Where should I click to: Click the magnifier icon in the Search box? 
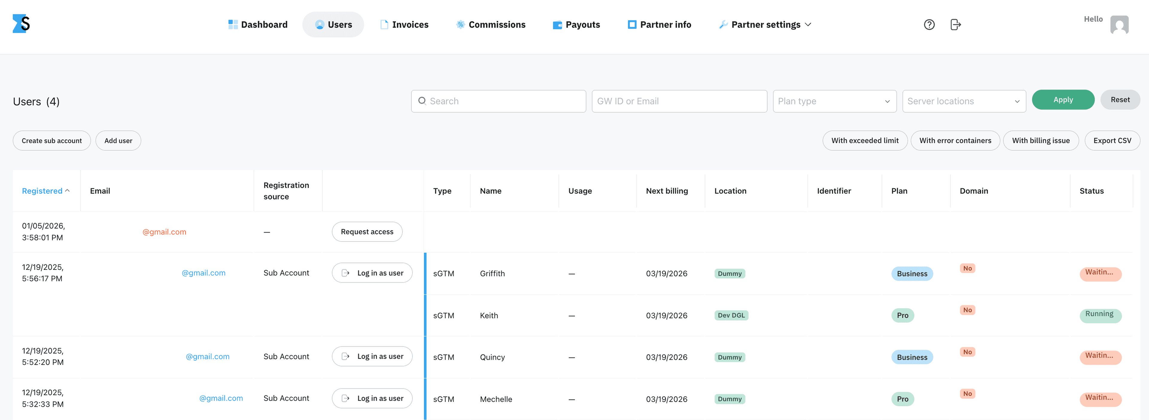point(422,101)
